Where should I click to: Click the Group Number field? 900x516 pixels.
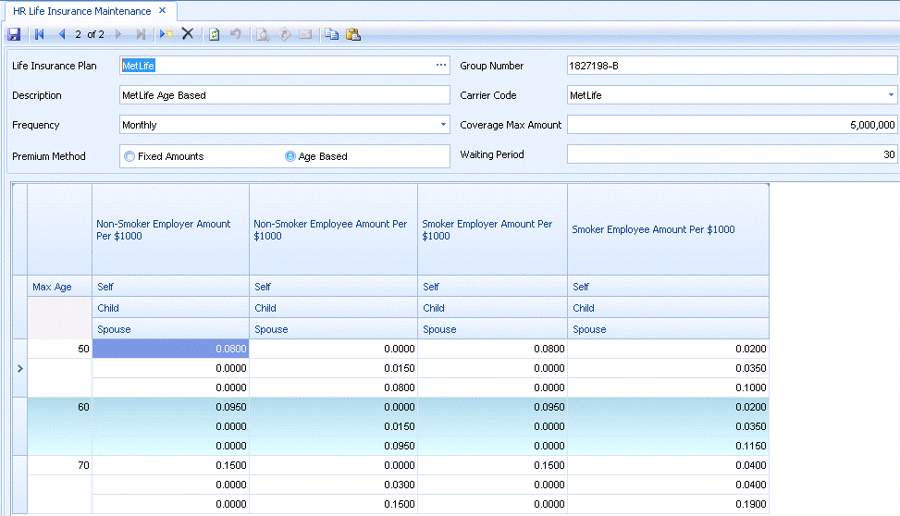coord(731,66)
